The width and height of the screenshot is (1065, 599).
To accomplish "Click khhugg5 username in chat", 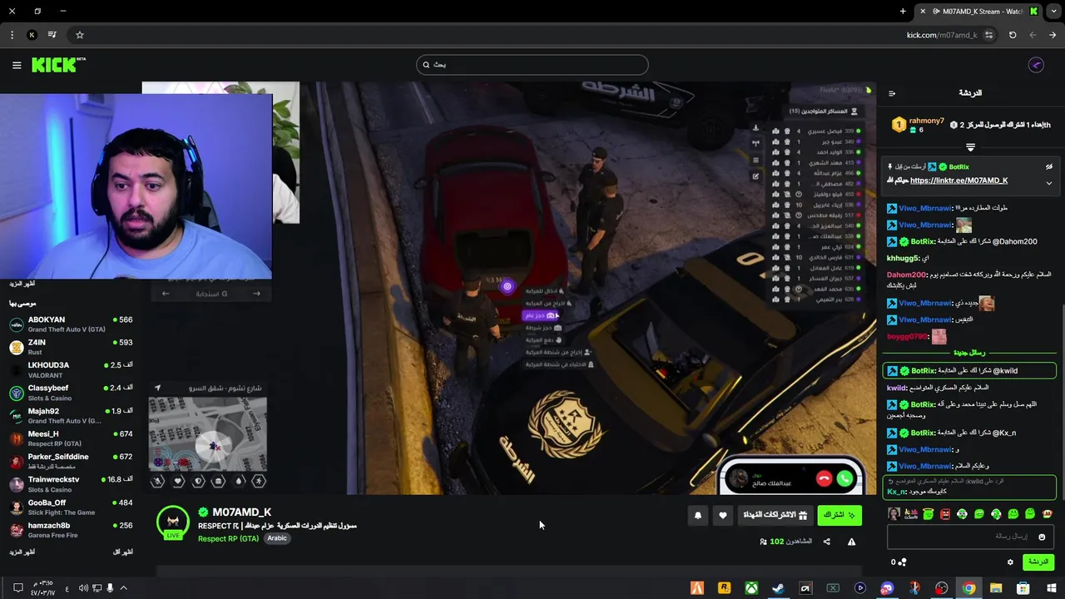I will coord(903,258).
